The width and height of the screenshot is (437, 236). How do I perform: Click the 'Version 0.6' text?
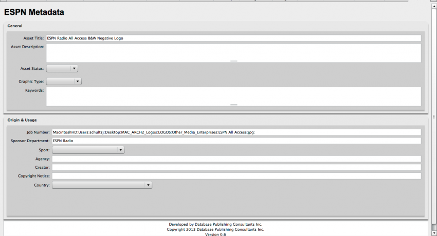pos(215,234)
